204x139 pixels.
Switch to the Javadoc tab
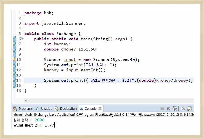pos(44,109)
